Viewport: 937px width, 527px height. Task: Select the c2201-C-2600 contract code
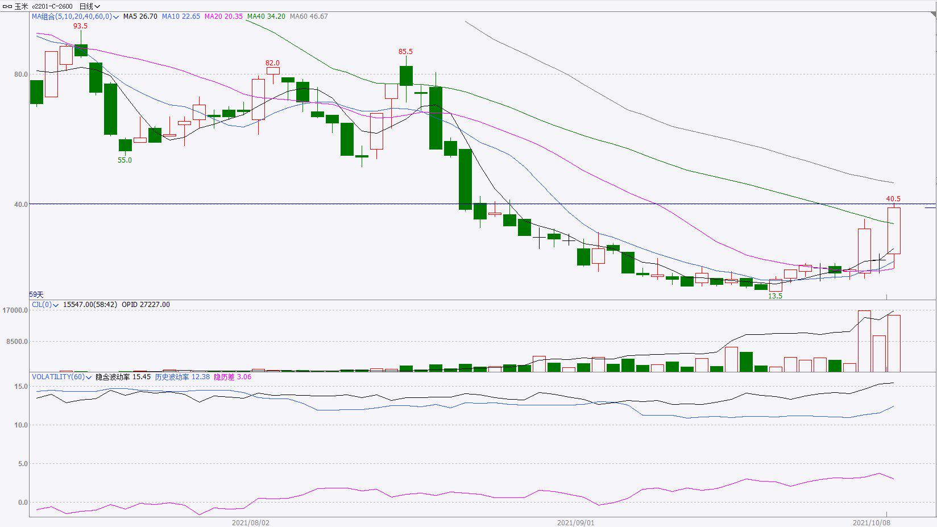pyautogui.click(x=52, y=6)
